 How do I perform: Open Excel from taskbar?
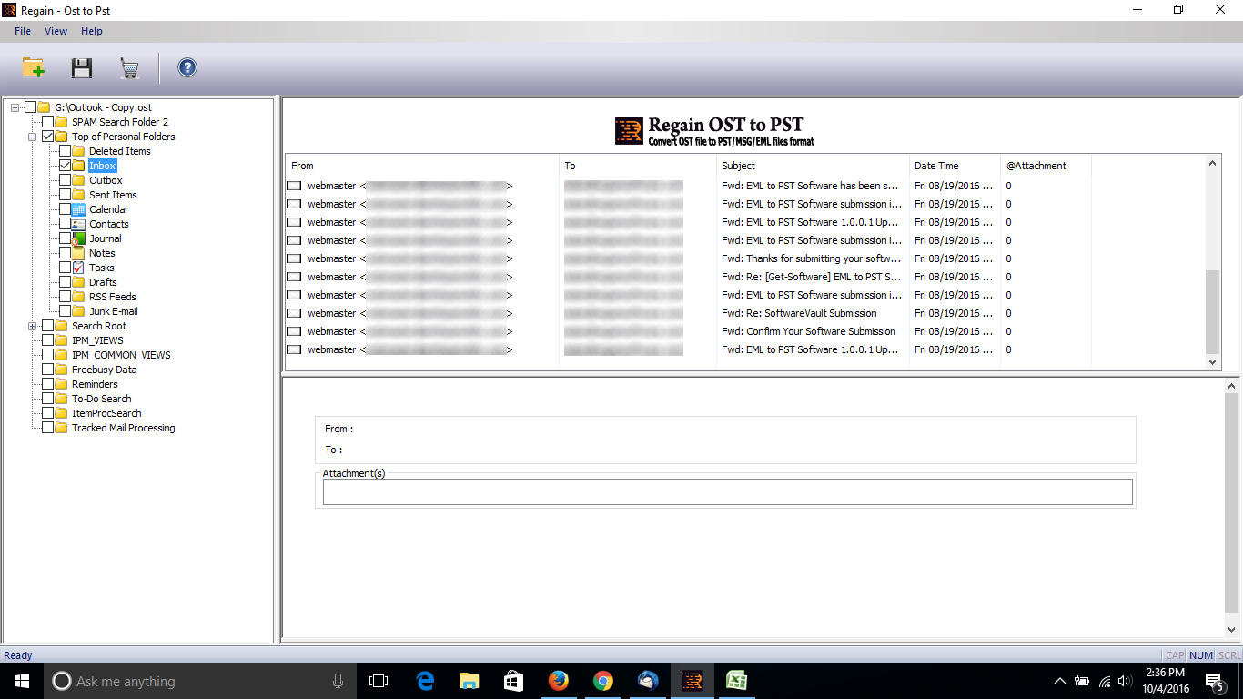[x=736, y=681]
